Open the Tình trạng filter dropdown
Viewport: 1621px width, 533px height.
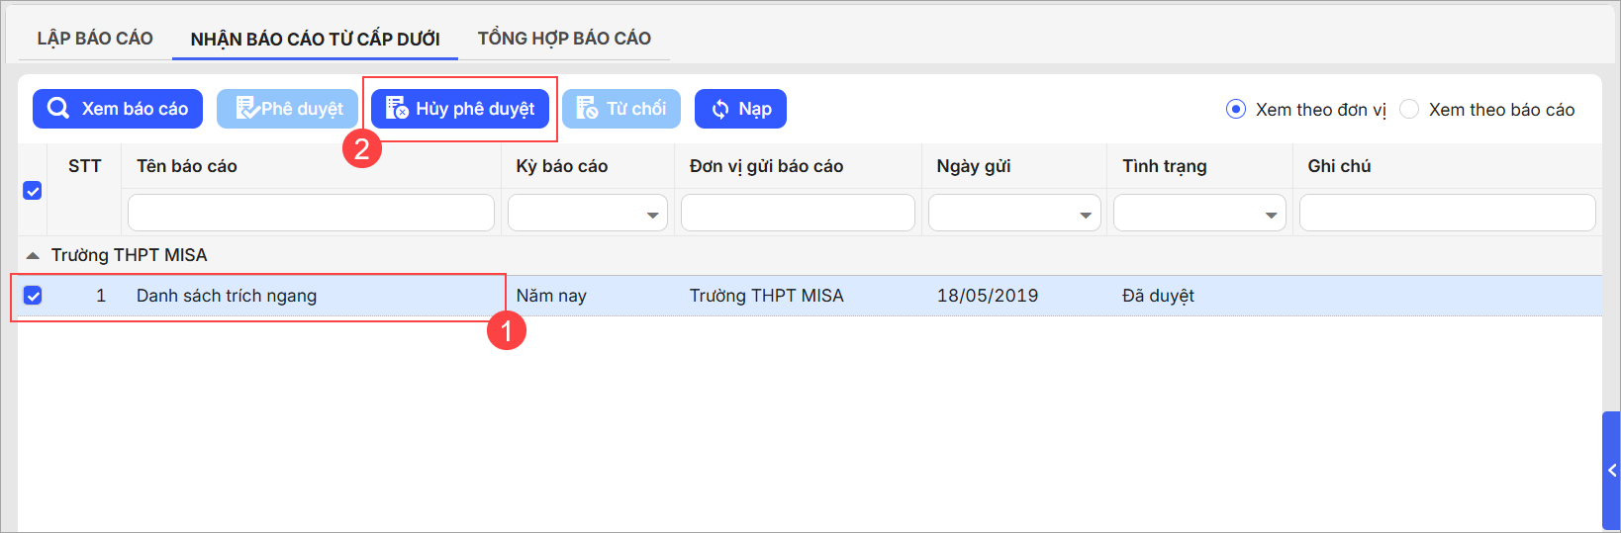pyautogui.click(x=1271, y=215)
